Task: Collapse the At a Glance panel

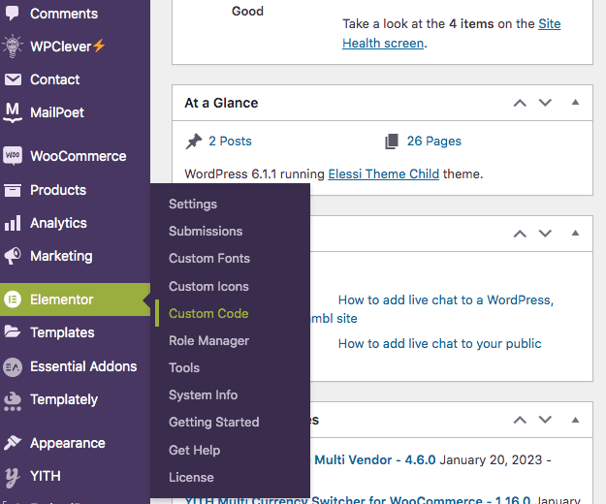Action: click(x=575, y=103)
